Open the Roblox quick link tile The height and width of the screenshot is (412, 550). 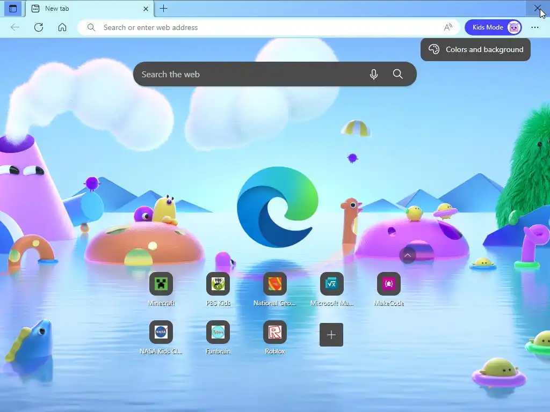(274, 332)
